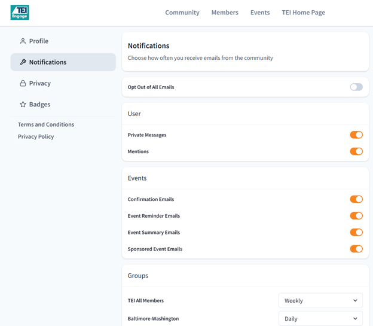The image size is (373, 326).
Task: Click the 'Private Messages' label
Action: (147, 135)
